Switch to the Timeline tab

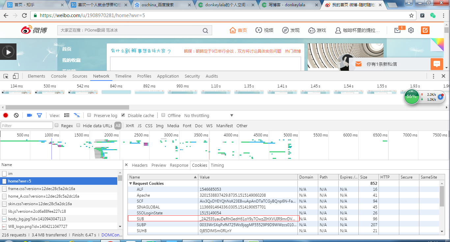coord(123,76)
